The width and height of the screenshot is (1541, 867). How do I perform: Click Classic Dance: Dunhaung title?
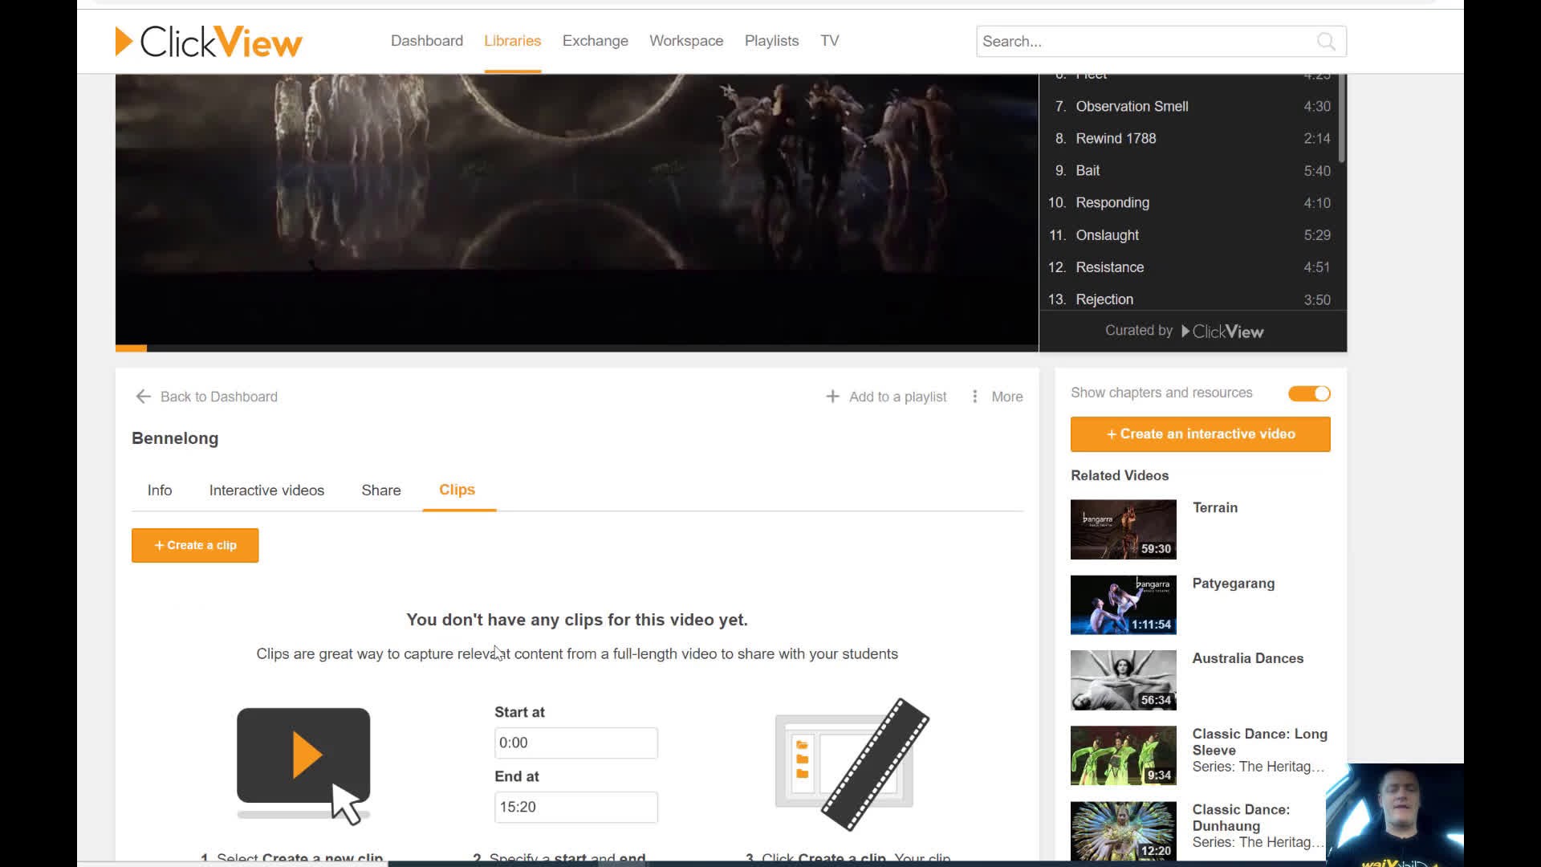1241,817
